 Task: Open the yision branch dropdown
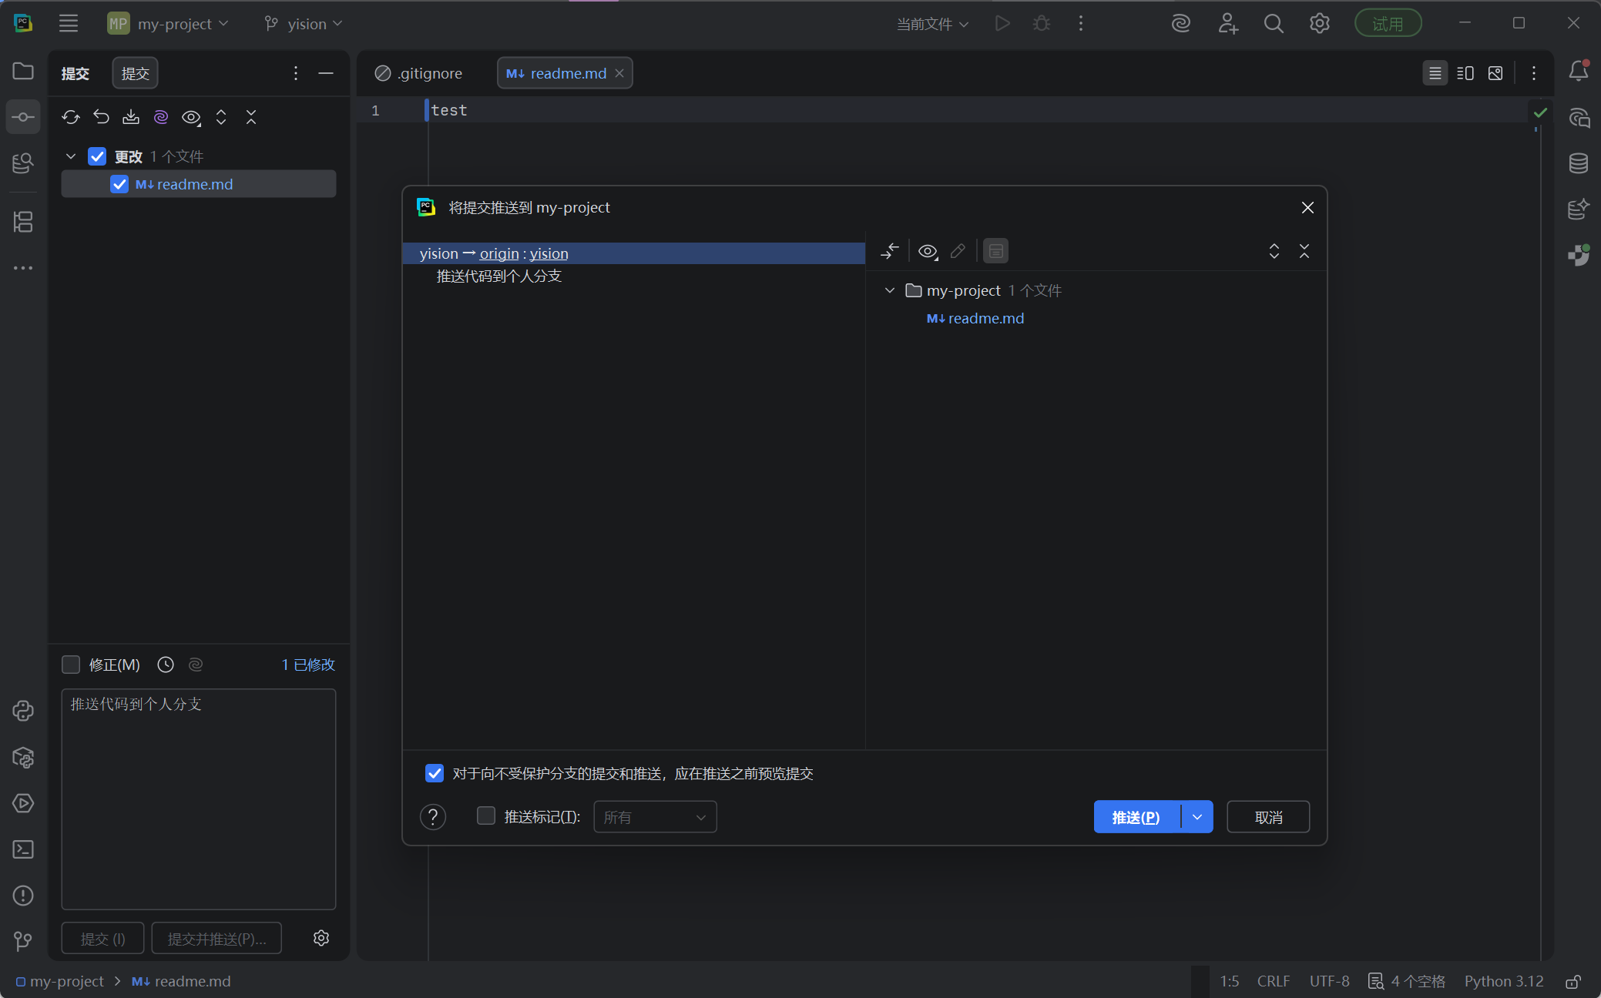pyautogui.click(x=304, y=24)
